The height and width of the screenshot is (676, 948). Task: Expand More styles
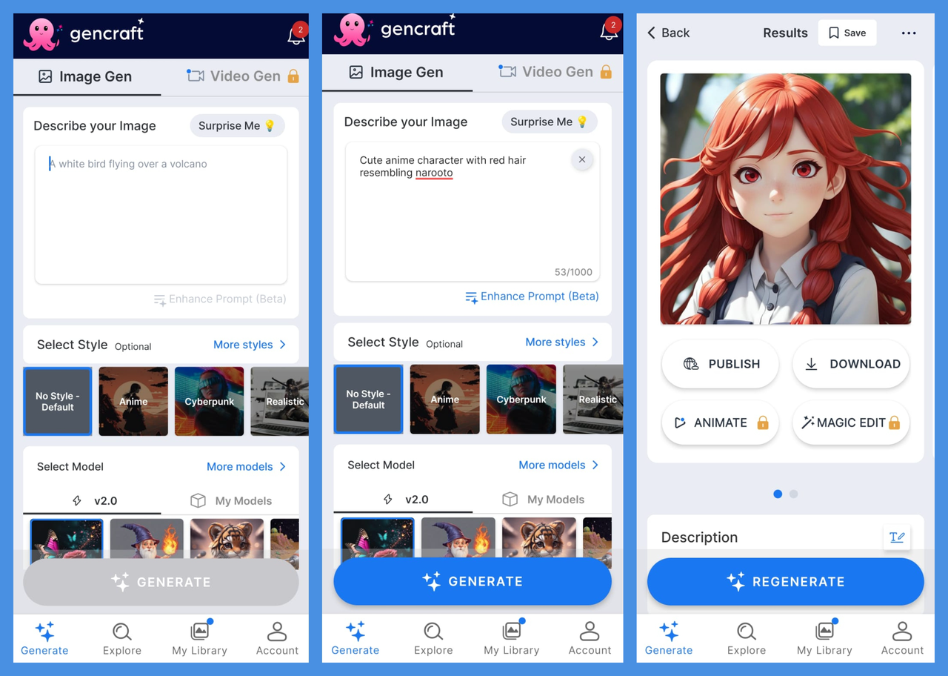[x=250, y=344]
